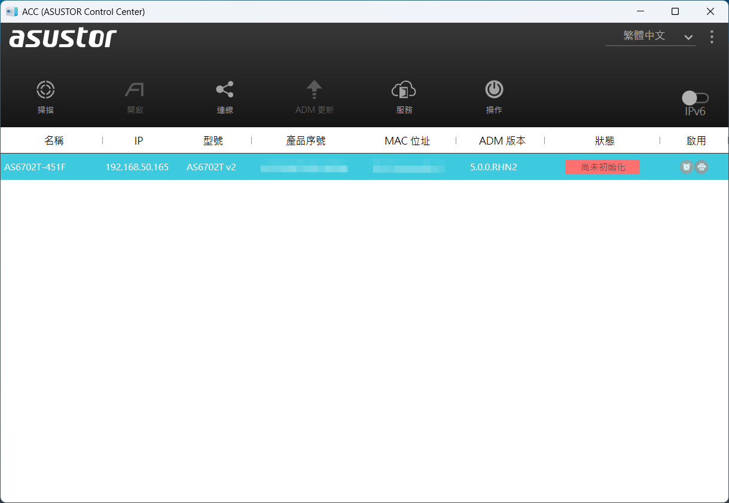Image resolution: width=729 pixels, height=503 pixels.
Task: Click the 開啟 open icon
Action: (x=135, y=90)
